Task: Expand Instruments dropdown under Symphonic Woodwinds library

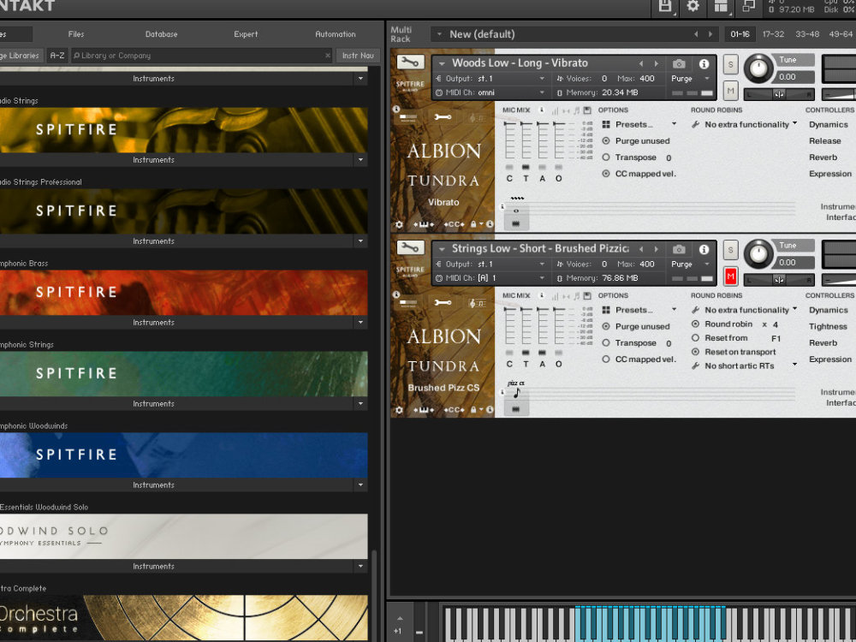Action: click(360, 485)
